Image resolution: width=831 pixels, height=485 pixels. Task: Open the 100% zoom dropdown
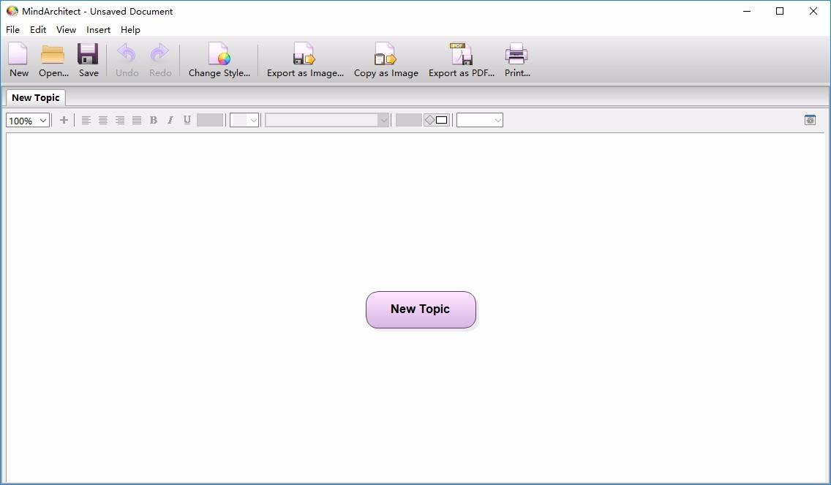[28, 120]
